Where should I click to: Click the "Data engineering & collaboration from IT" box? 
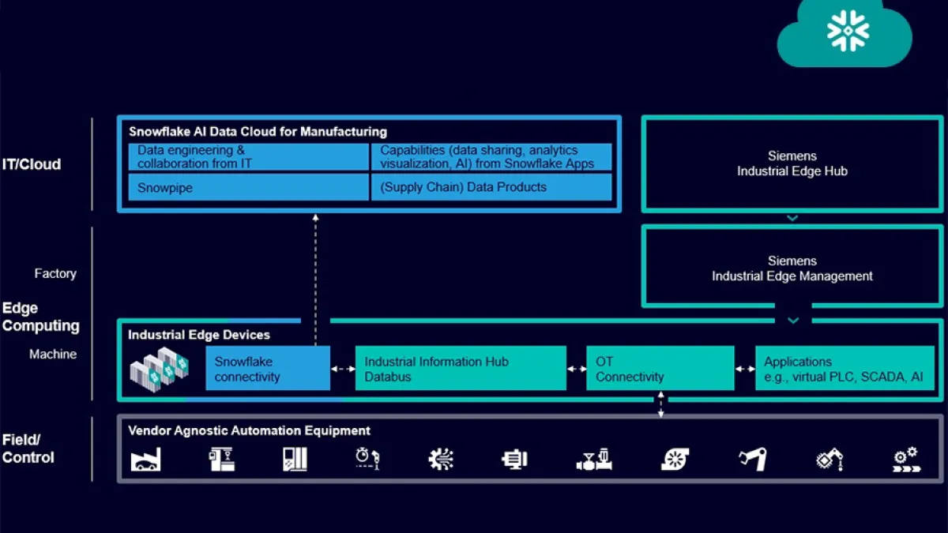[x=249, y=156]
